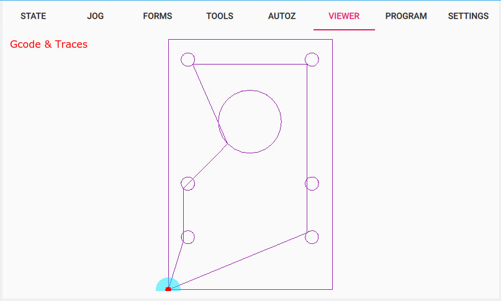
Task: Click the Gcode & Traces heading
Action: click(49, 44)
